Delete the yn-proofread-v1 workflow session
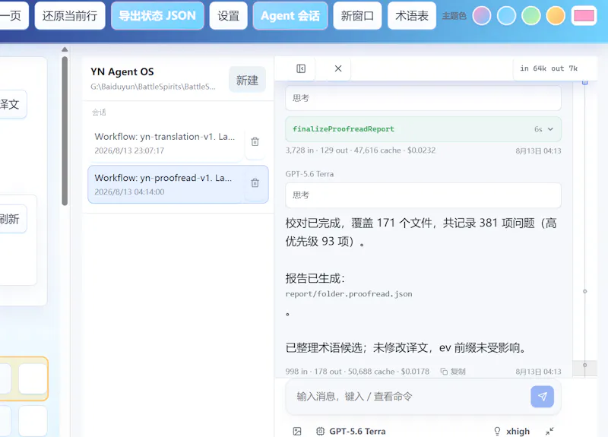 (255, 183)
